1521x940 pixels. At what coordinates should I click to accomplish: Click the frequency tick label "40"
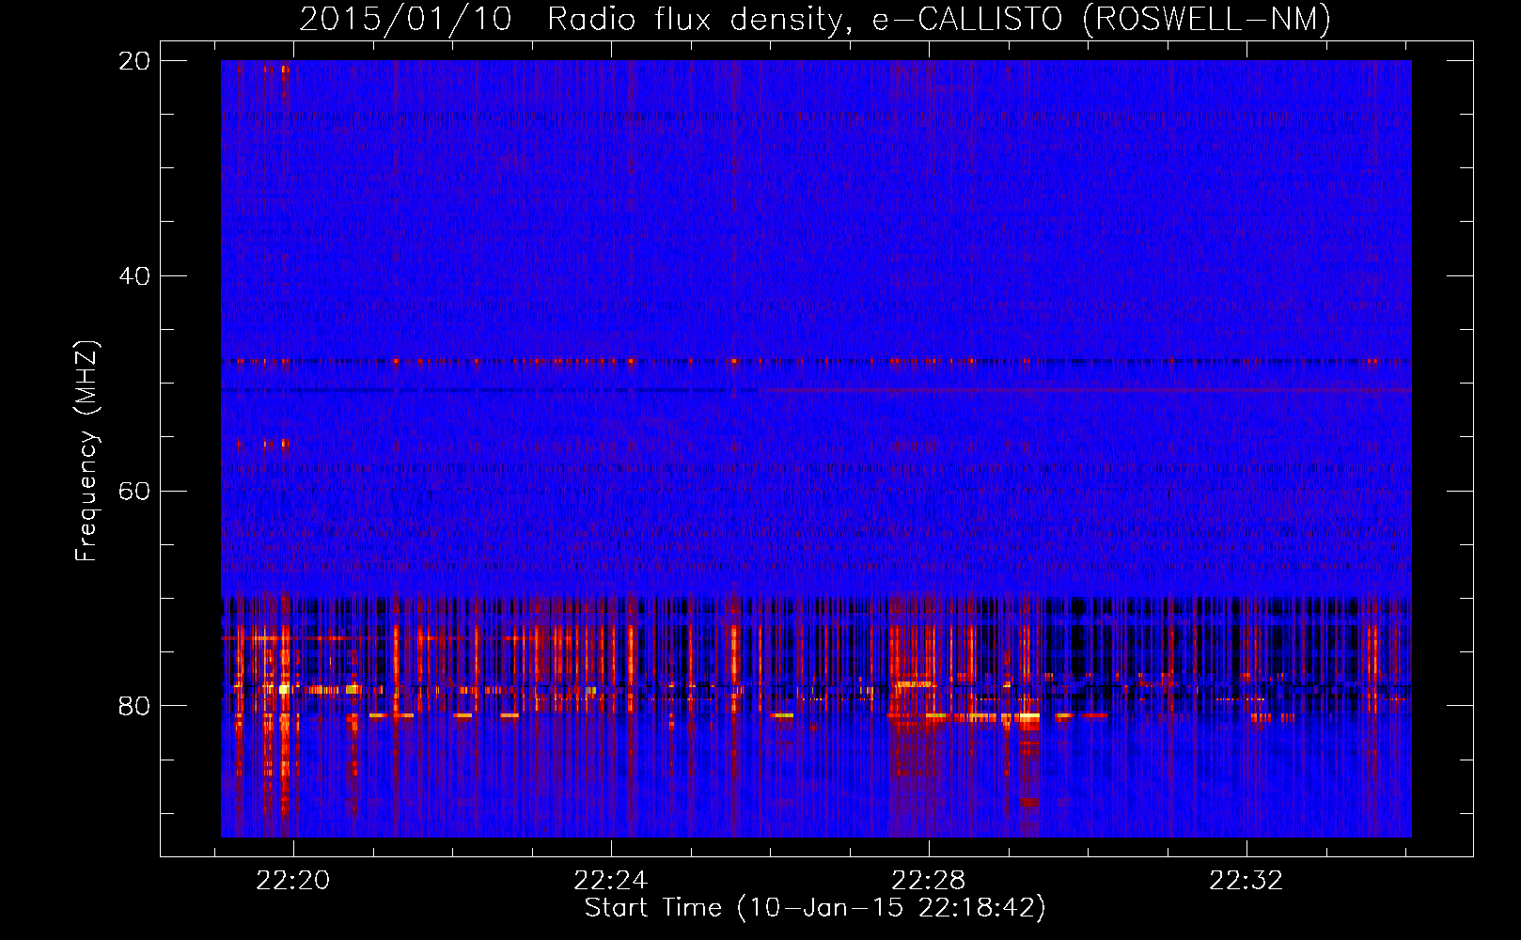click(x=134, y=276)
